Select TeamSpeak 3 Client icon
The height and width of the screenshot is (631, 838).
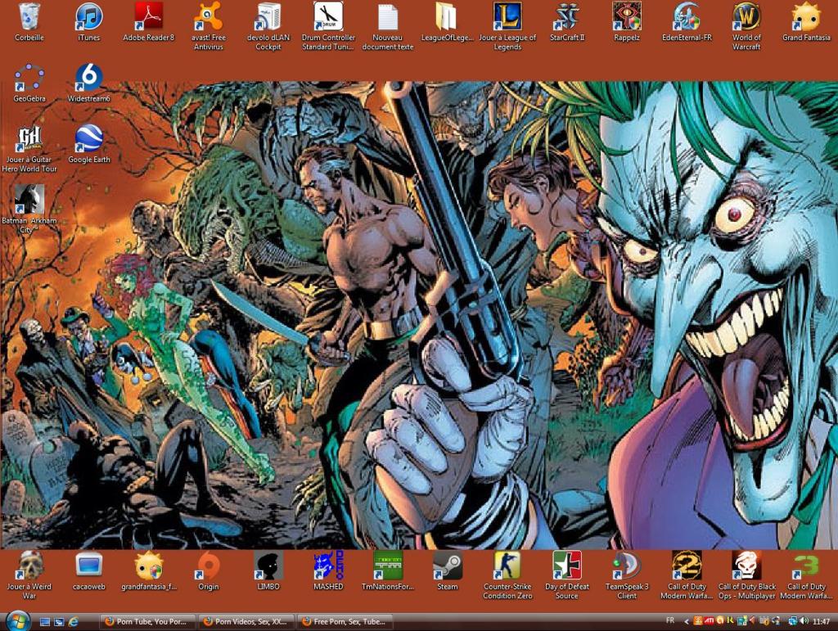(627, 576)
